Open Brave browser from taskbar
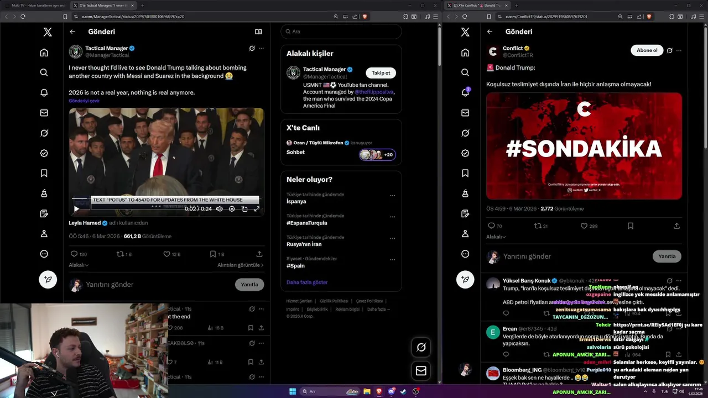Viewport: 708px width, 398px height. point(379,391)
